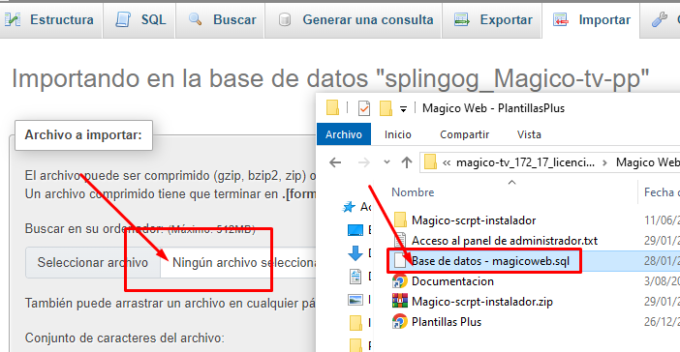Open Generar una consulta tab

pos(354,20)
